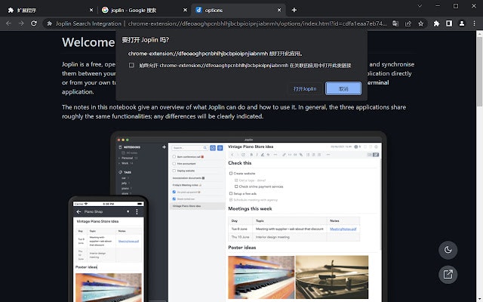Screen dimensions: 483x302
Task: Toggle dark mode with moon button
Action: pyautogui.click(x=448, y=250)
